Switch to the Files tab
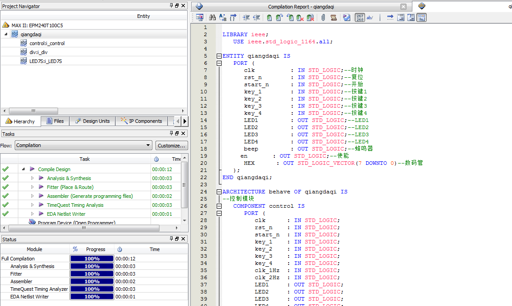 pos(55,121)
